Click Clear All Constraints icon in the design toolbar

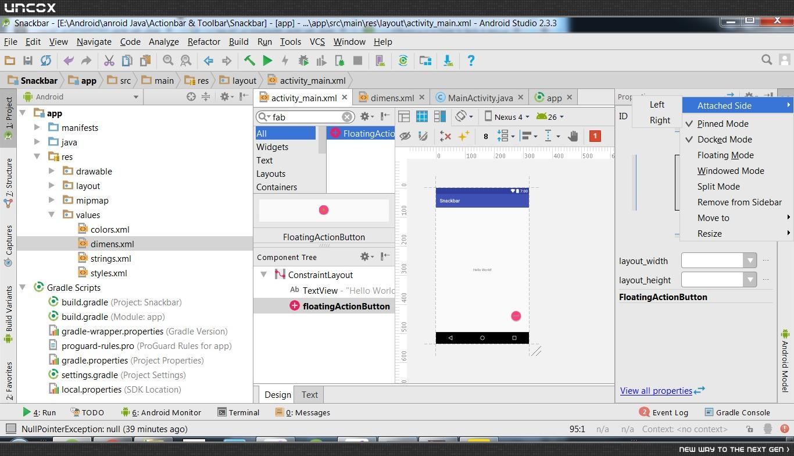[x=445, y=136]
